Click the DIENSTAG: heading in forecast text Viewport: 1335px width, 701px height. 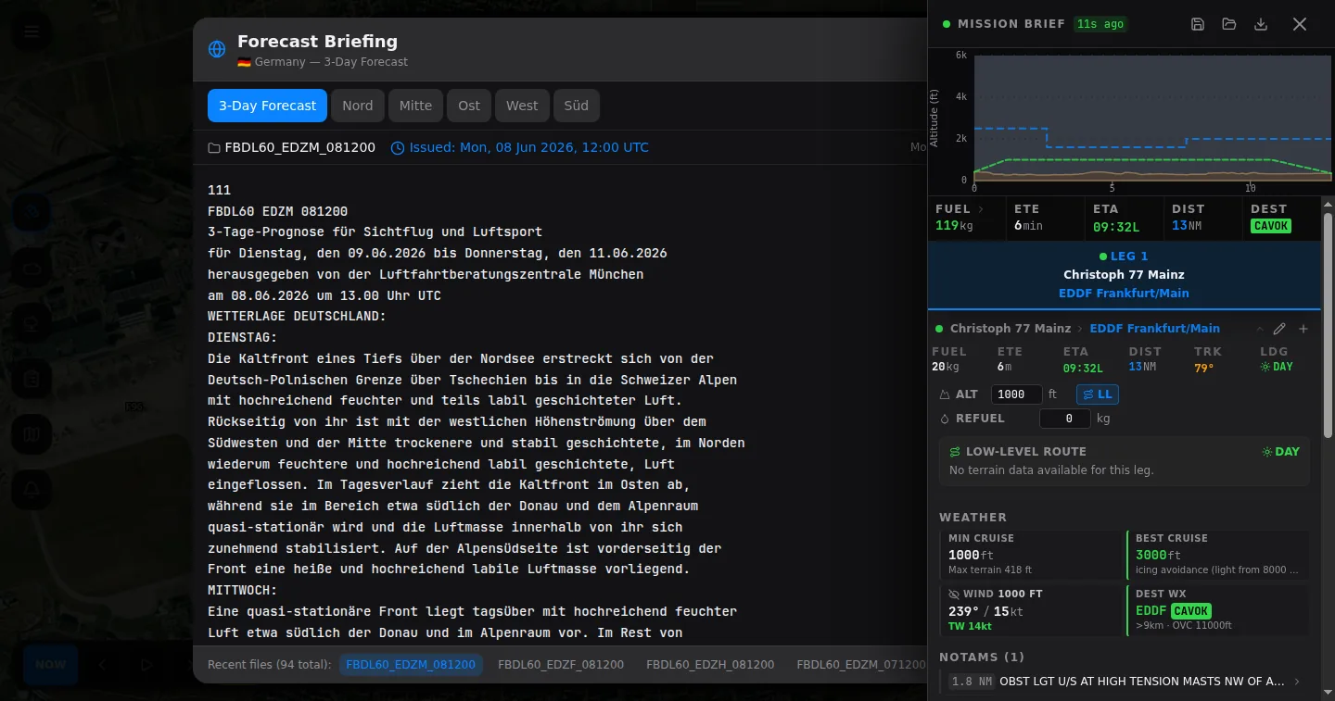tap(243, 338)
